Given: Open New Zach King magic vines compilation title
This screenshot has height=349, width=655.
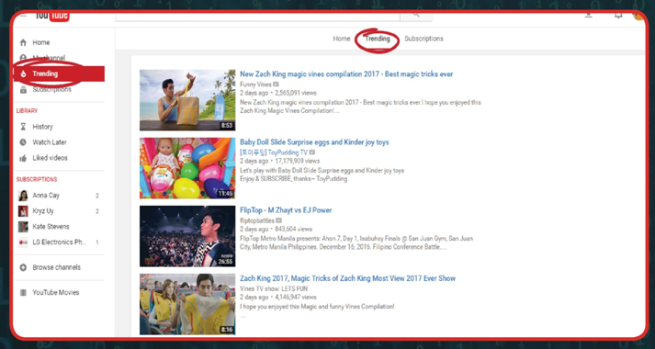Looking at the screenshot, I should pos(346,74).
